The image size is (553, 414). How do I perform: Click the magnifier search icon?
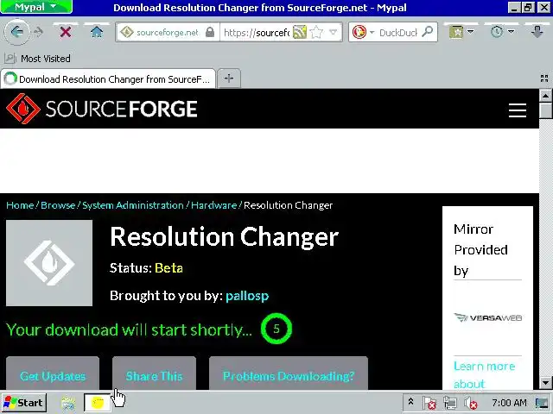(x=427, y=32)
